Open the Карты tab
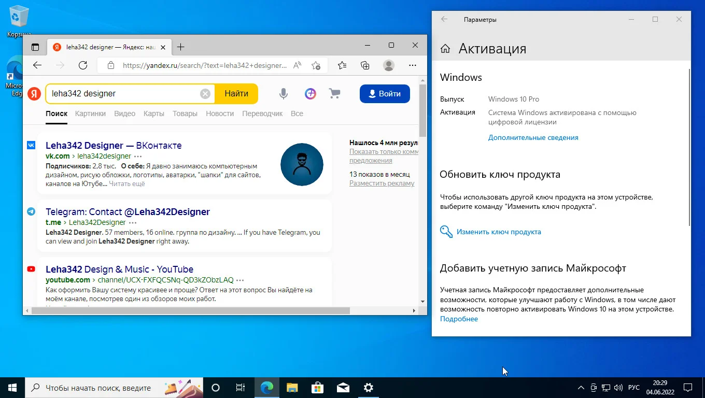The image size is (705, 398). tap(154, 113)
